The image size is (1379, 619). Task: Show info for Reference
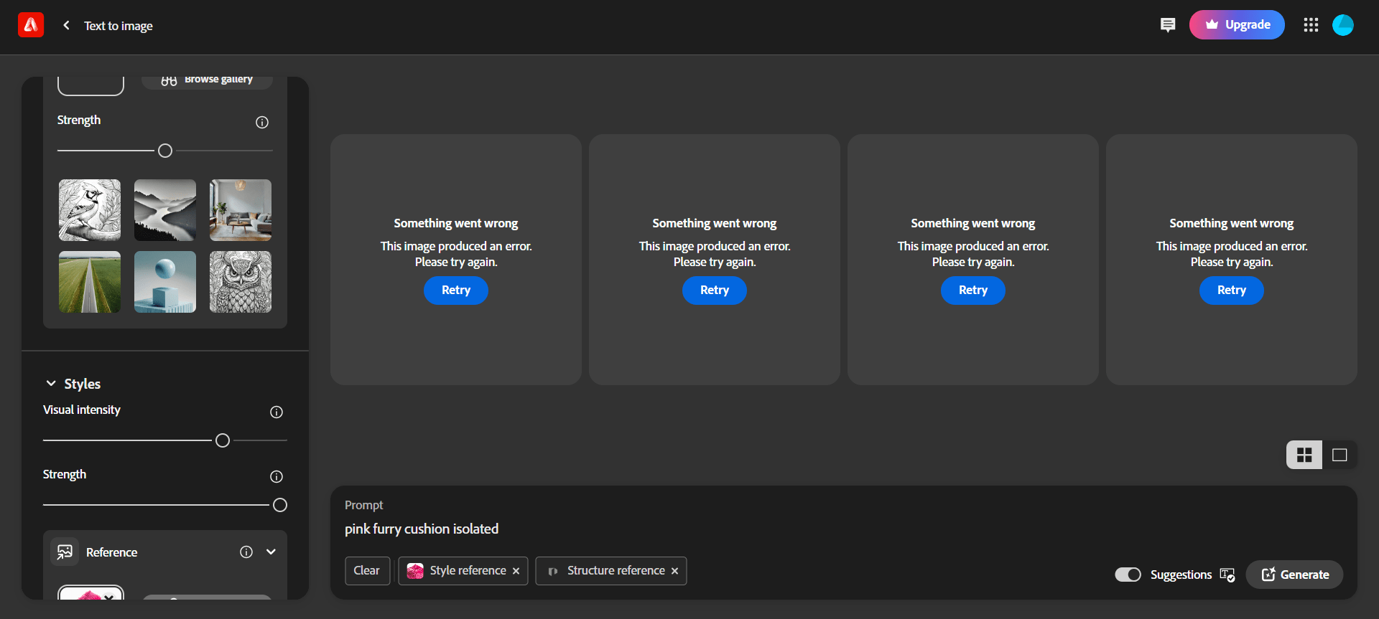246,552
